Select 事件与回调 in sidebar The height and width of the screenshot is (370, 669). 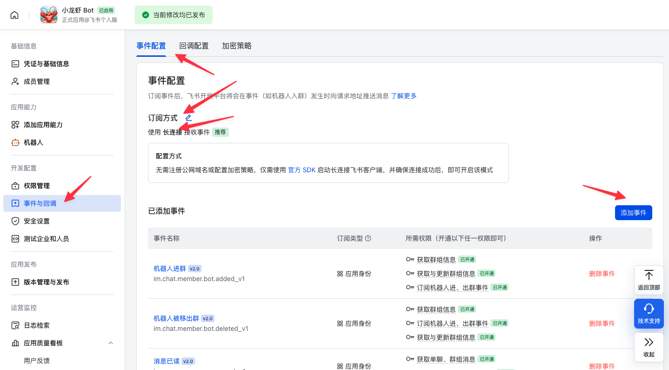pyautogui.click(x=62, y=203)
